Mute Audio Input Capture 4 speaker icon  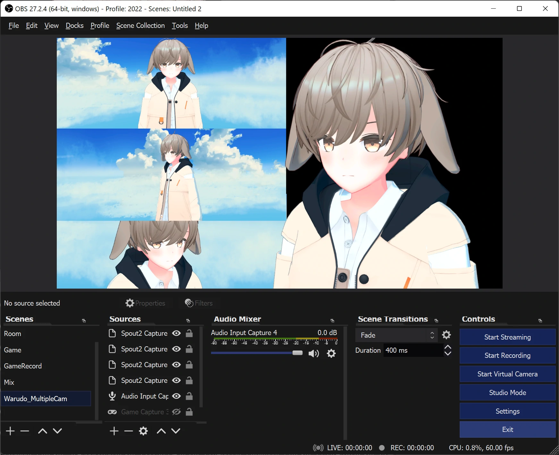point(313,353)
